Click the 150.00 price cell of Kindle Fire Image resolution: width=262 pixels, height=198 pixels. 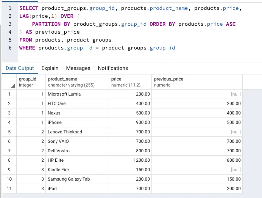click(130, 170)
